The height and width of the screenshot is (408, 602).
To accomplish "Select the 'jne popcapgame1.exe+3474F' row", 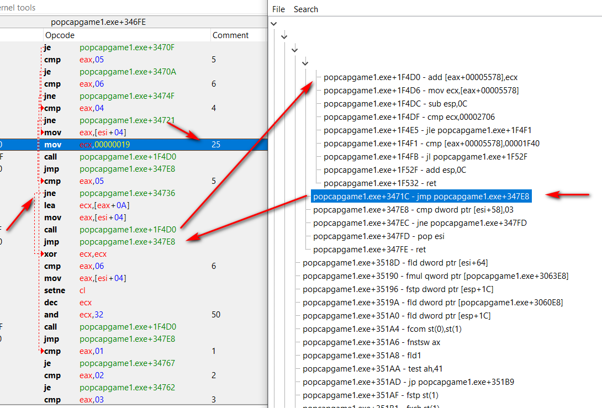I will point(134,96).
